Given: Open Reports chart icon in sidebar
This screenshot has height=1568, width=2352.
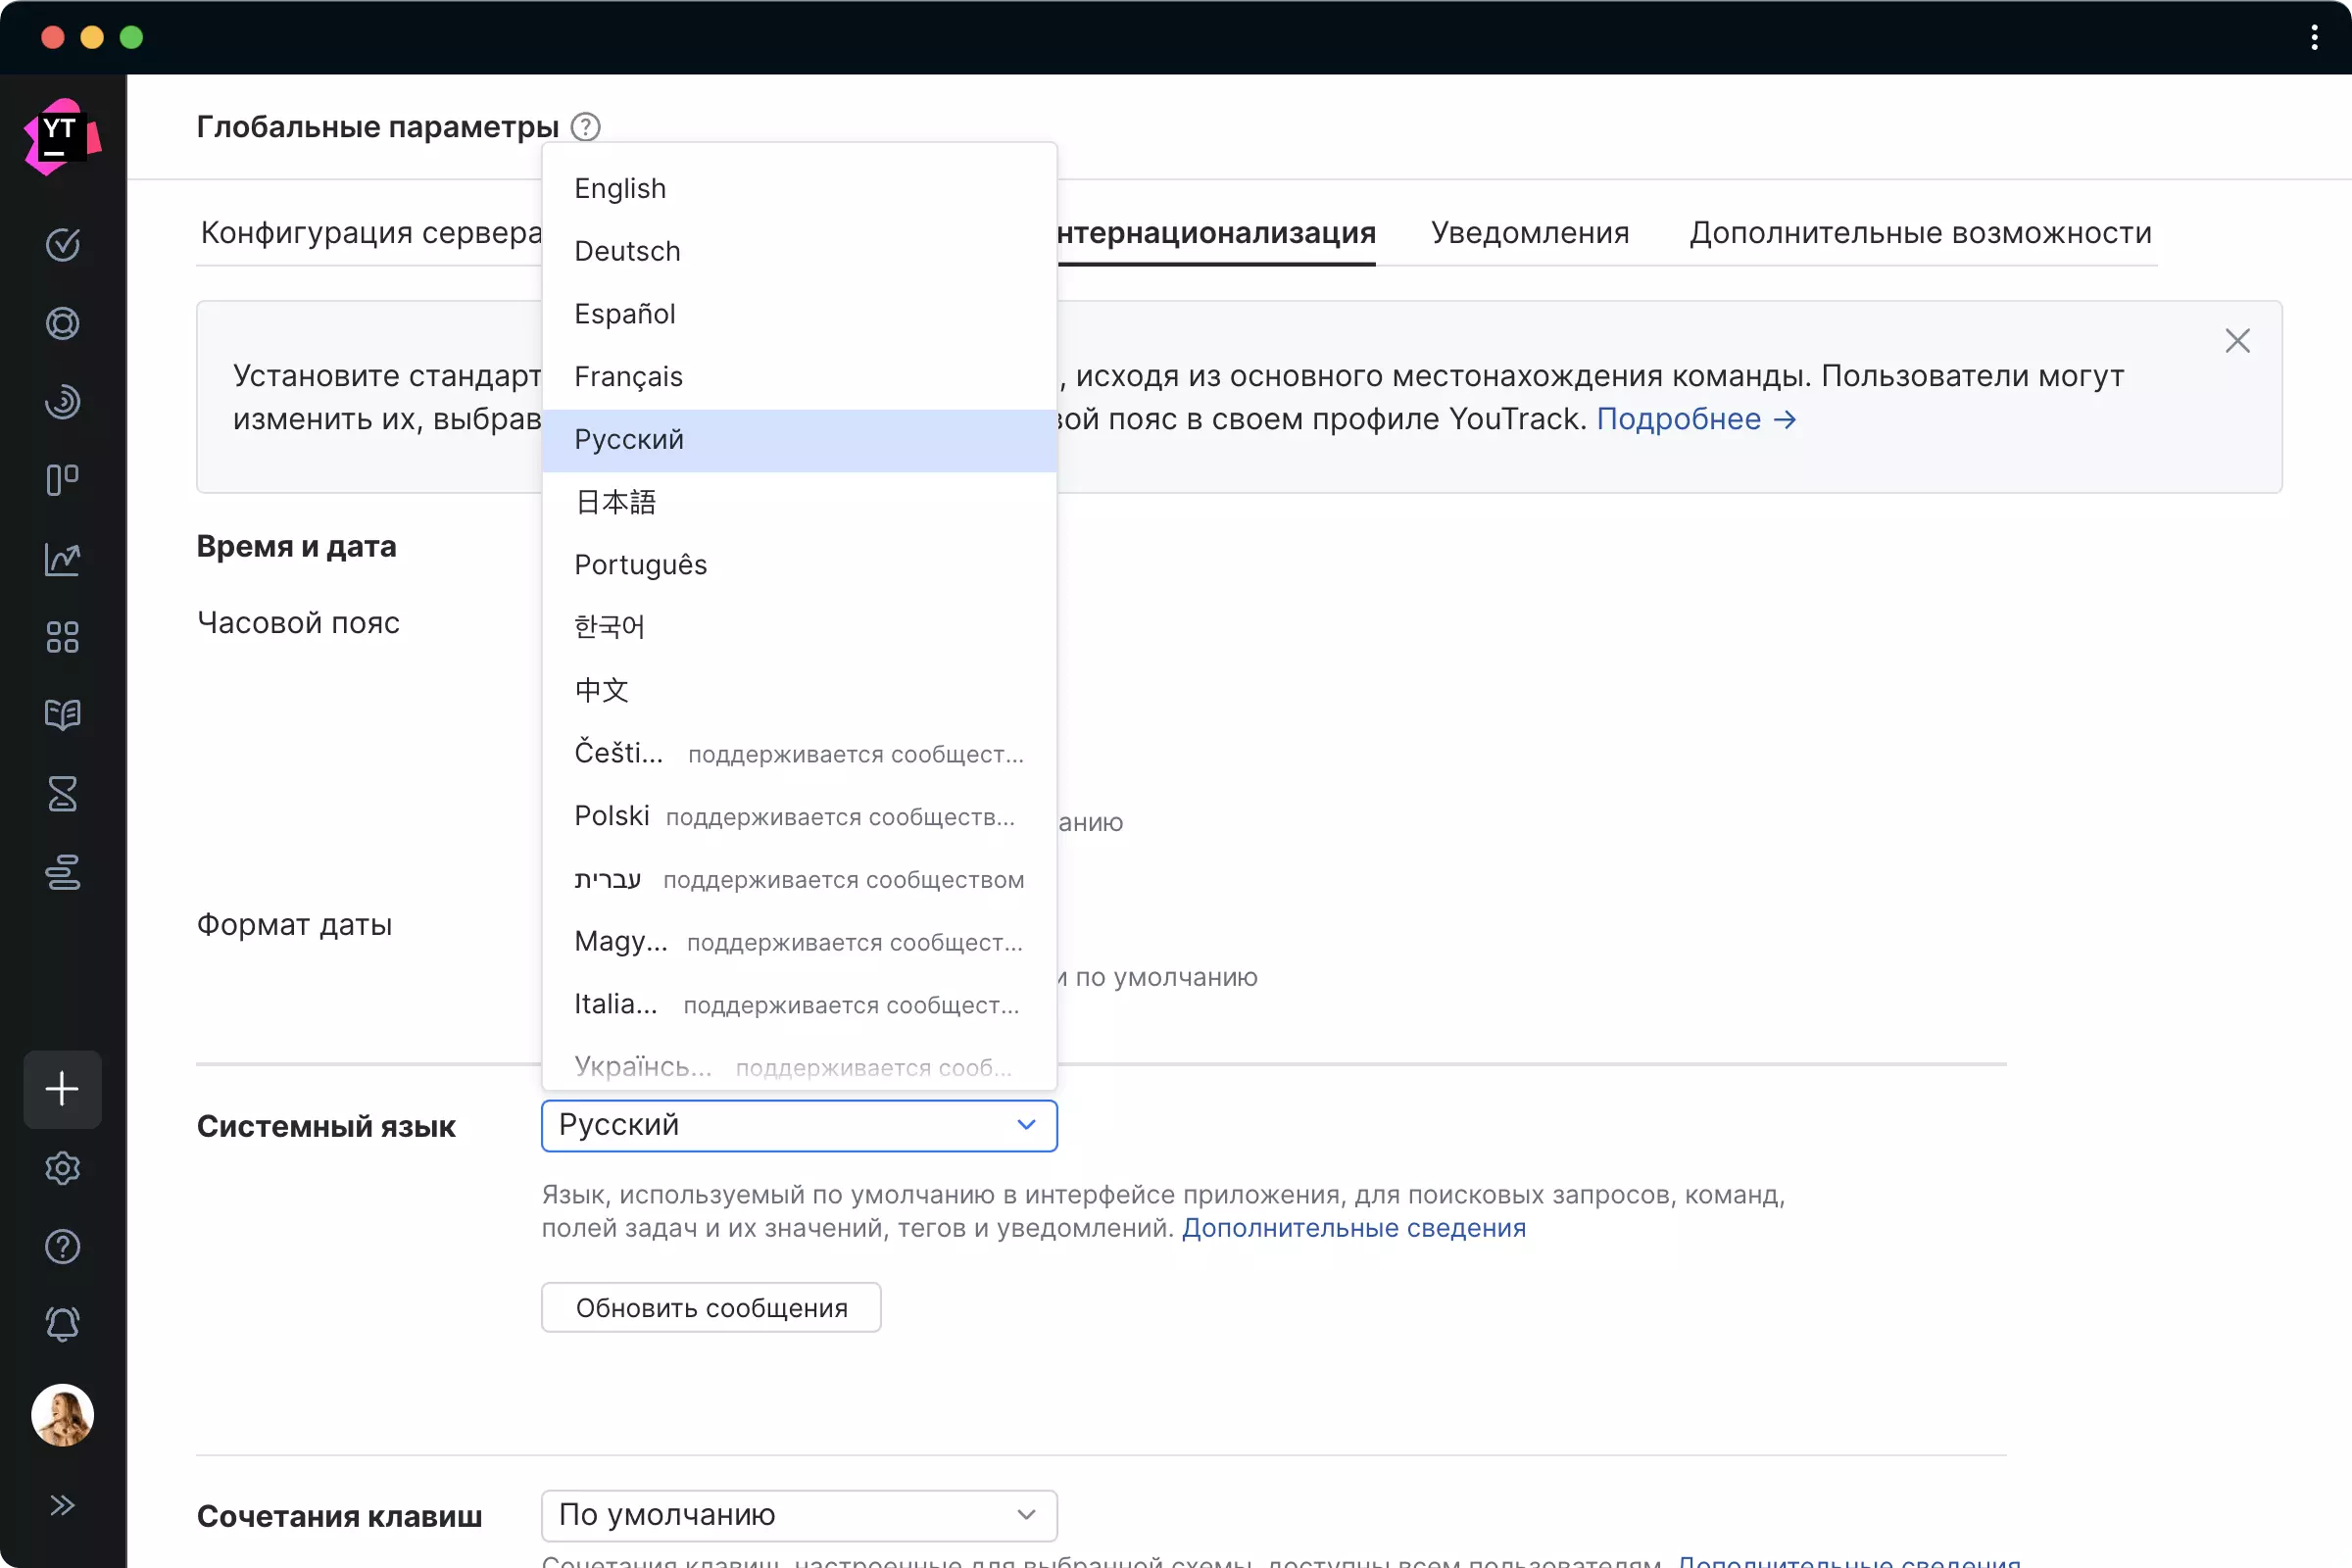Looking at the screenshot, I should pyautogui.click(x=62, y=559).
